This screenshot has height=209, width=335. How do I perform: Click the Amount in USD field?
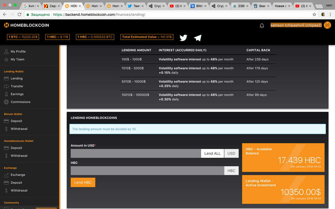pos(136,153)
